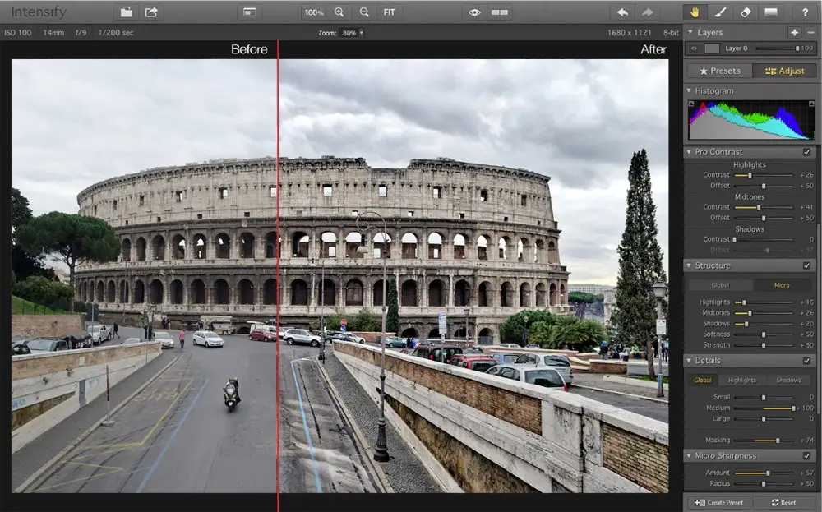822x512 pixels.
Task: Click the Reset button
Action: pos(783,502)
